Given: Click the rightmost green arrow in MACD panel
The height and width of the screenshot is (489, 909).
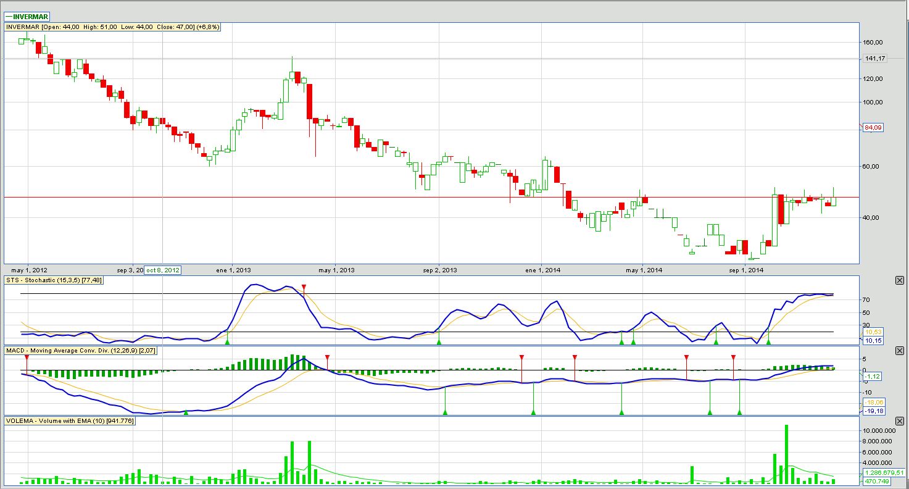Looking at the screenshot, I should [739, 412].
